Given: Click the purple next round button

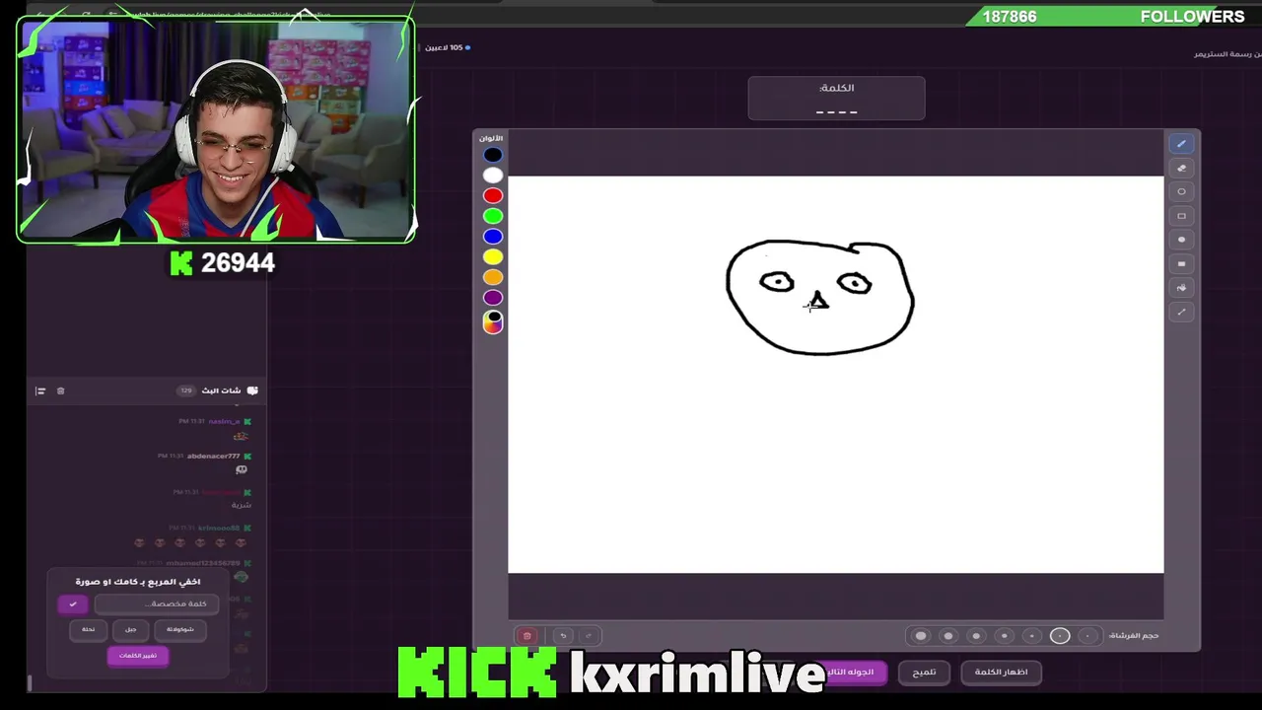Looking at the screenshot, I should pos(853,673).
